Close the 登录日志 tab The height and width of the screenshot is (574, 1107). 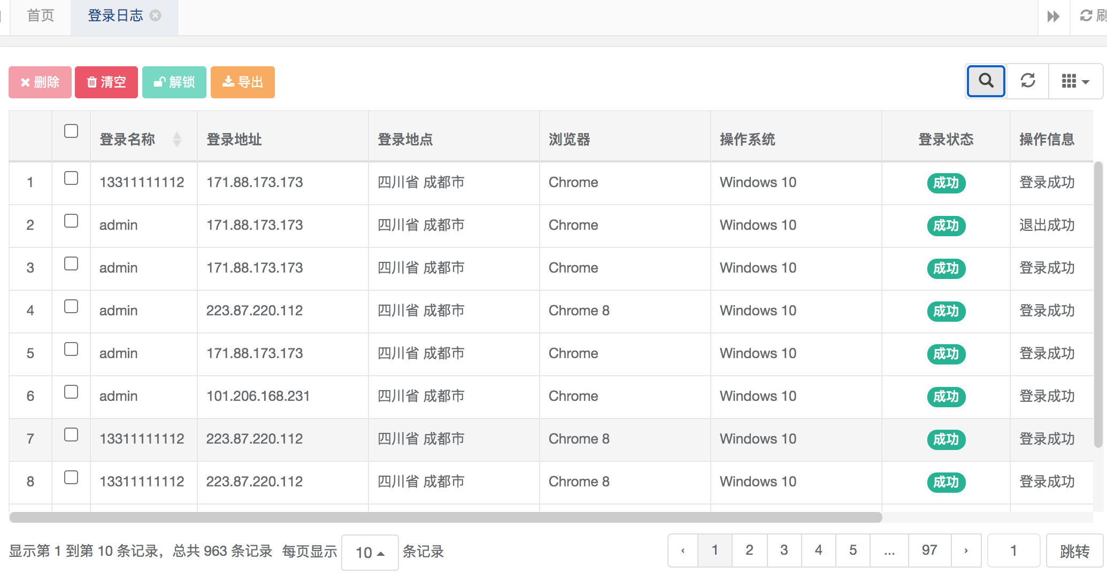coord(156,15)
